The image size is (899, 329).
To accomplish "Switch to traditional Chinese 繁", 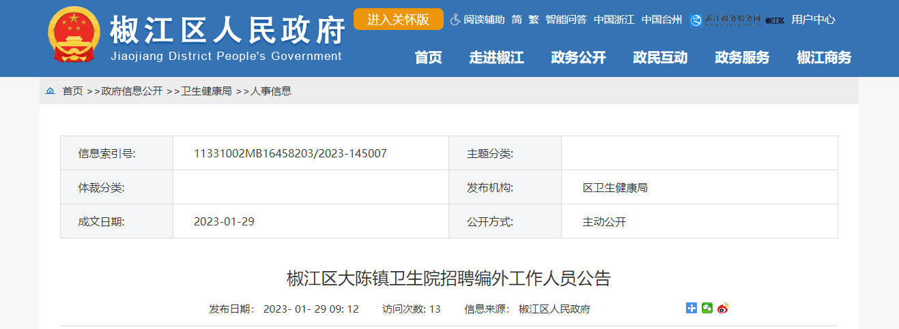I will click(x=534, y=20).
